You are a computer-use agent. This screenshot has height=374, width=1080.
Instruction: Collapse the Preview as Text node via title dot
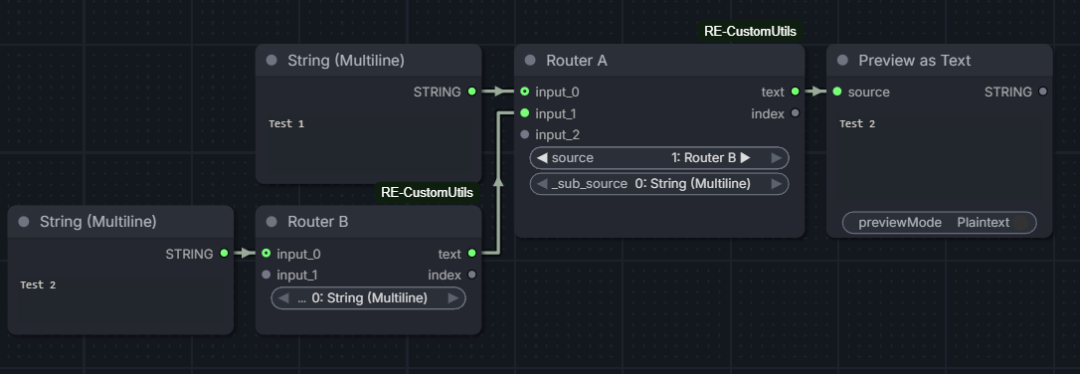841,61
